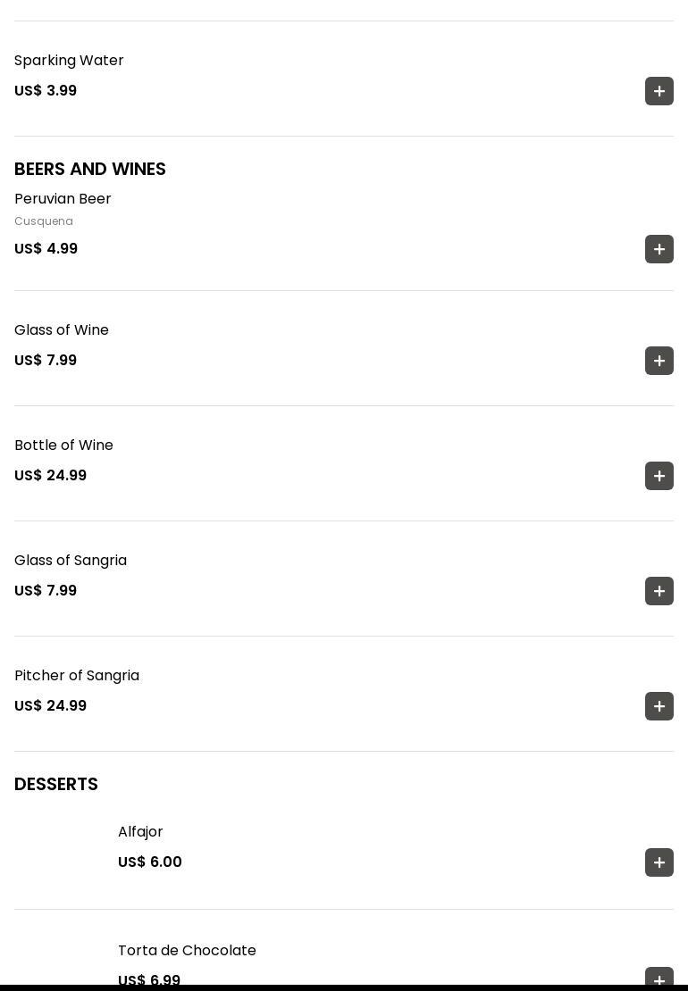Open the Alfajor dessert name

140,832
